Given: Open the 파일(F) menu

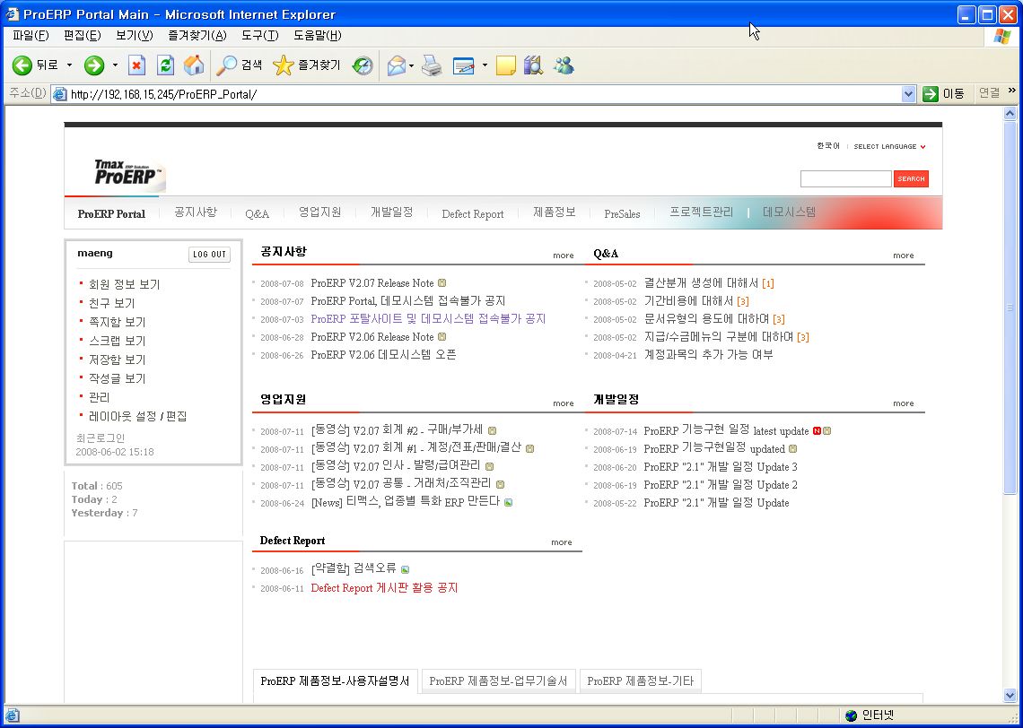Looking at the screenshot, I should pyautogui.click(x=31, y=35).
